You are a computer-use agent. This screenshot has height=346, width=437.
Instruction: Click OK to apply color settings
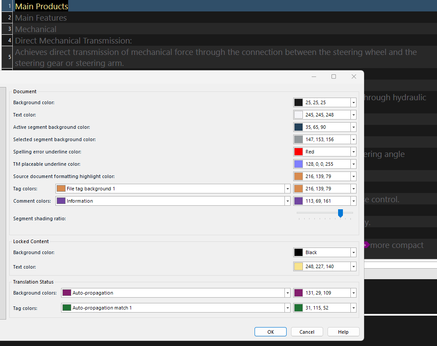tap(270, 332)
